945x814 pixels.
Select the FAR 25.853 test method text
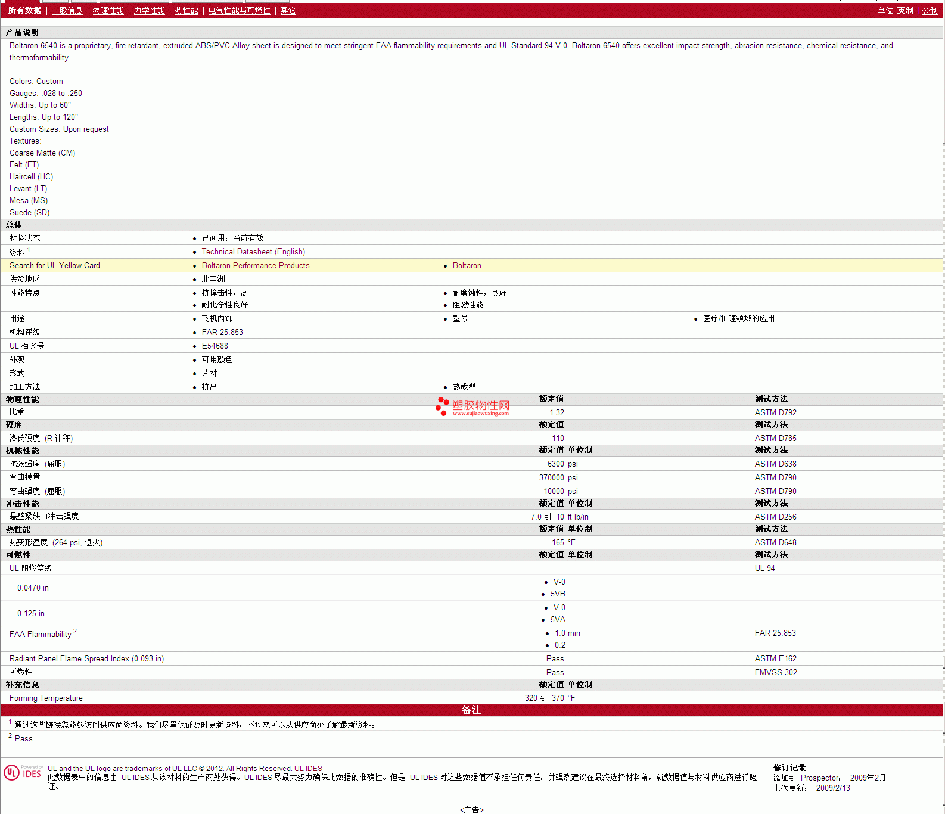tap(775, 633)
